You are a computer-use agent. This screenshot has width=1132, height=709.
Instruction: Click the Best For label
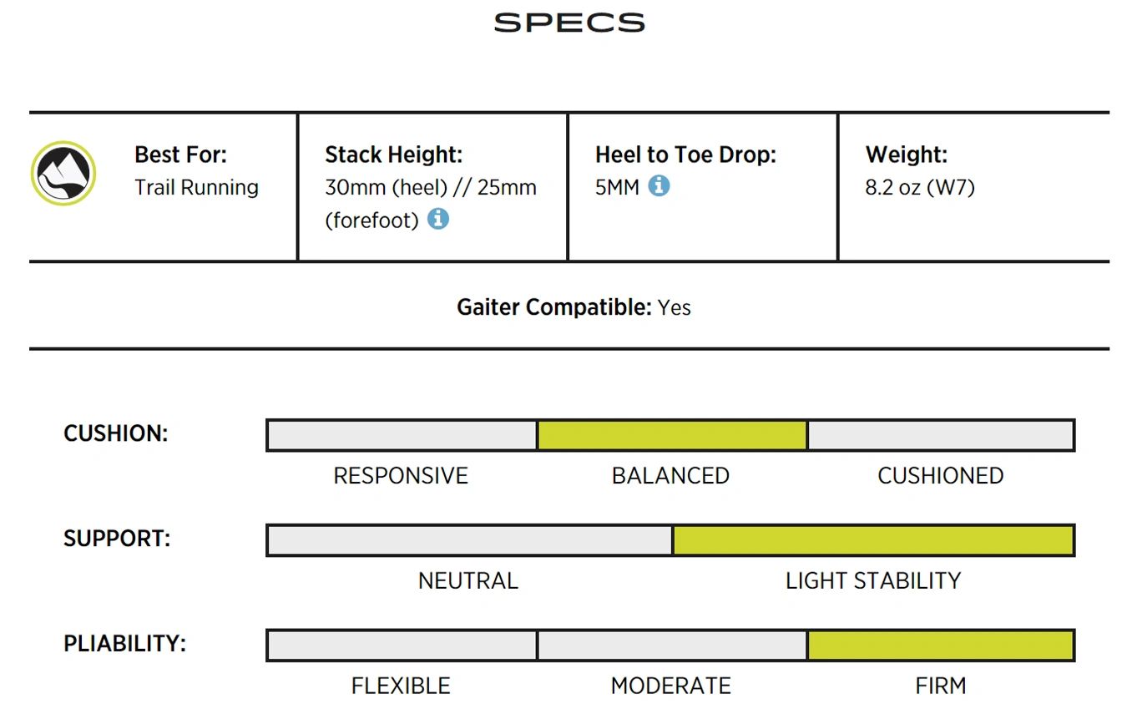[180, 154]
